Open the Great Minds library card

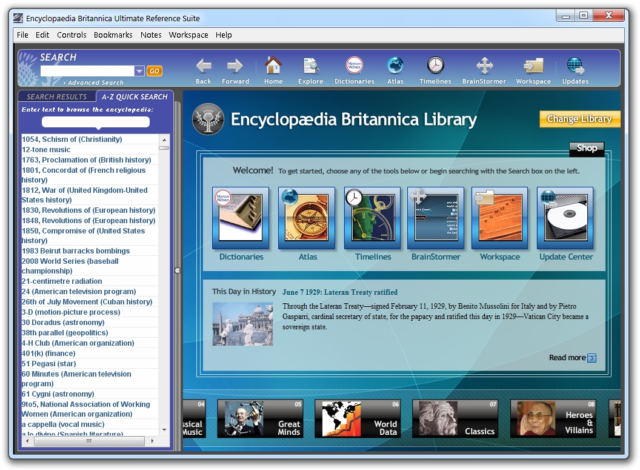tap(260, 418)
